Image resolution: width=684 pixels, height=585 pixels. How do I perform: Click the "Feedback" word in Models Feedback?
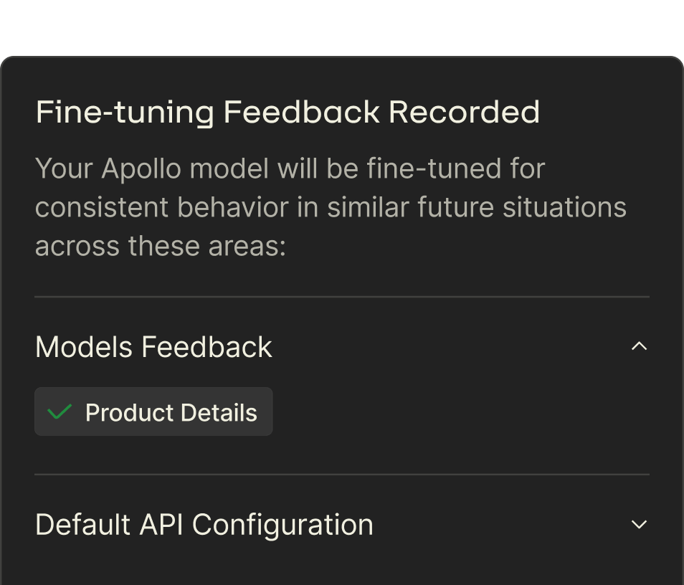(206, 347)
